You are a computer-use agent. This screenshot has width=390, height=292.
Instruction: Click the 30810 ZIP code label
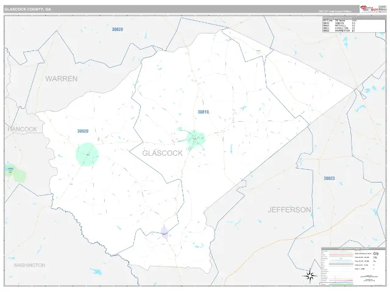pyautogui.click(x=203, y=112)
